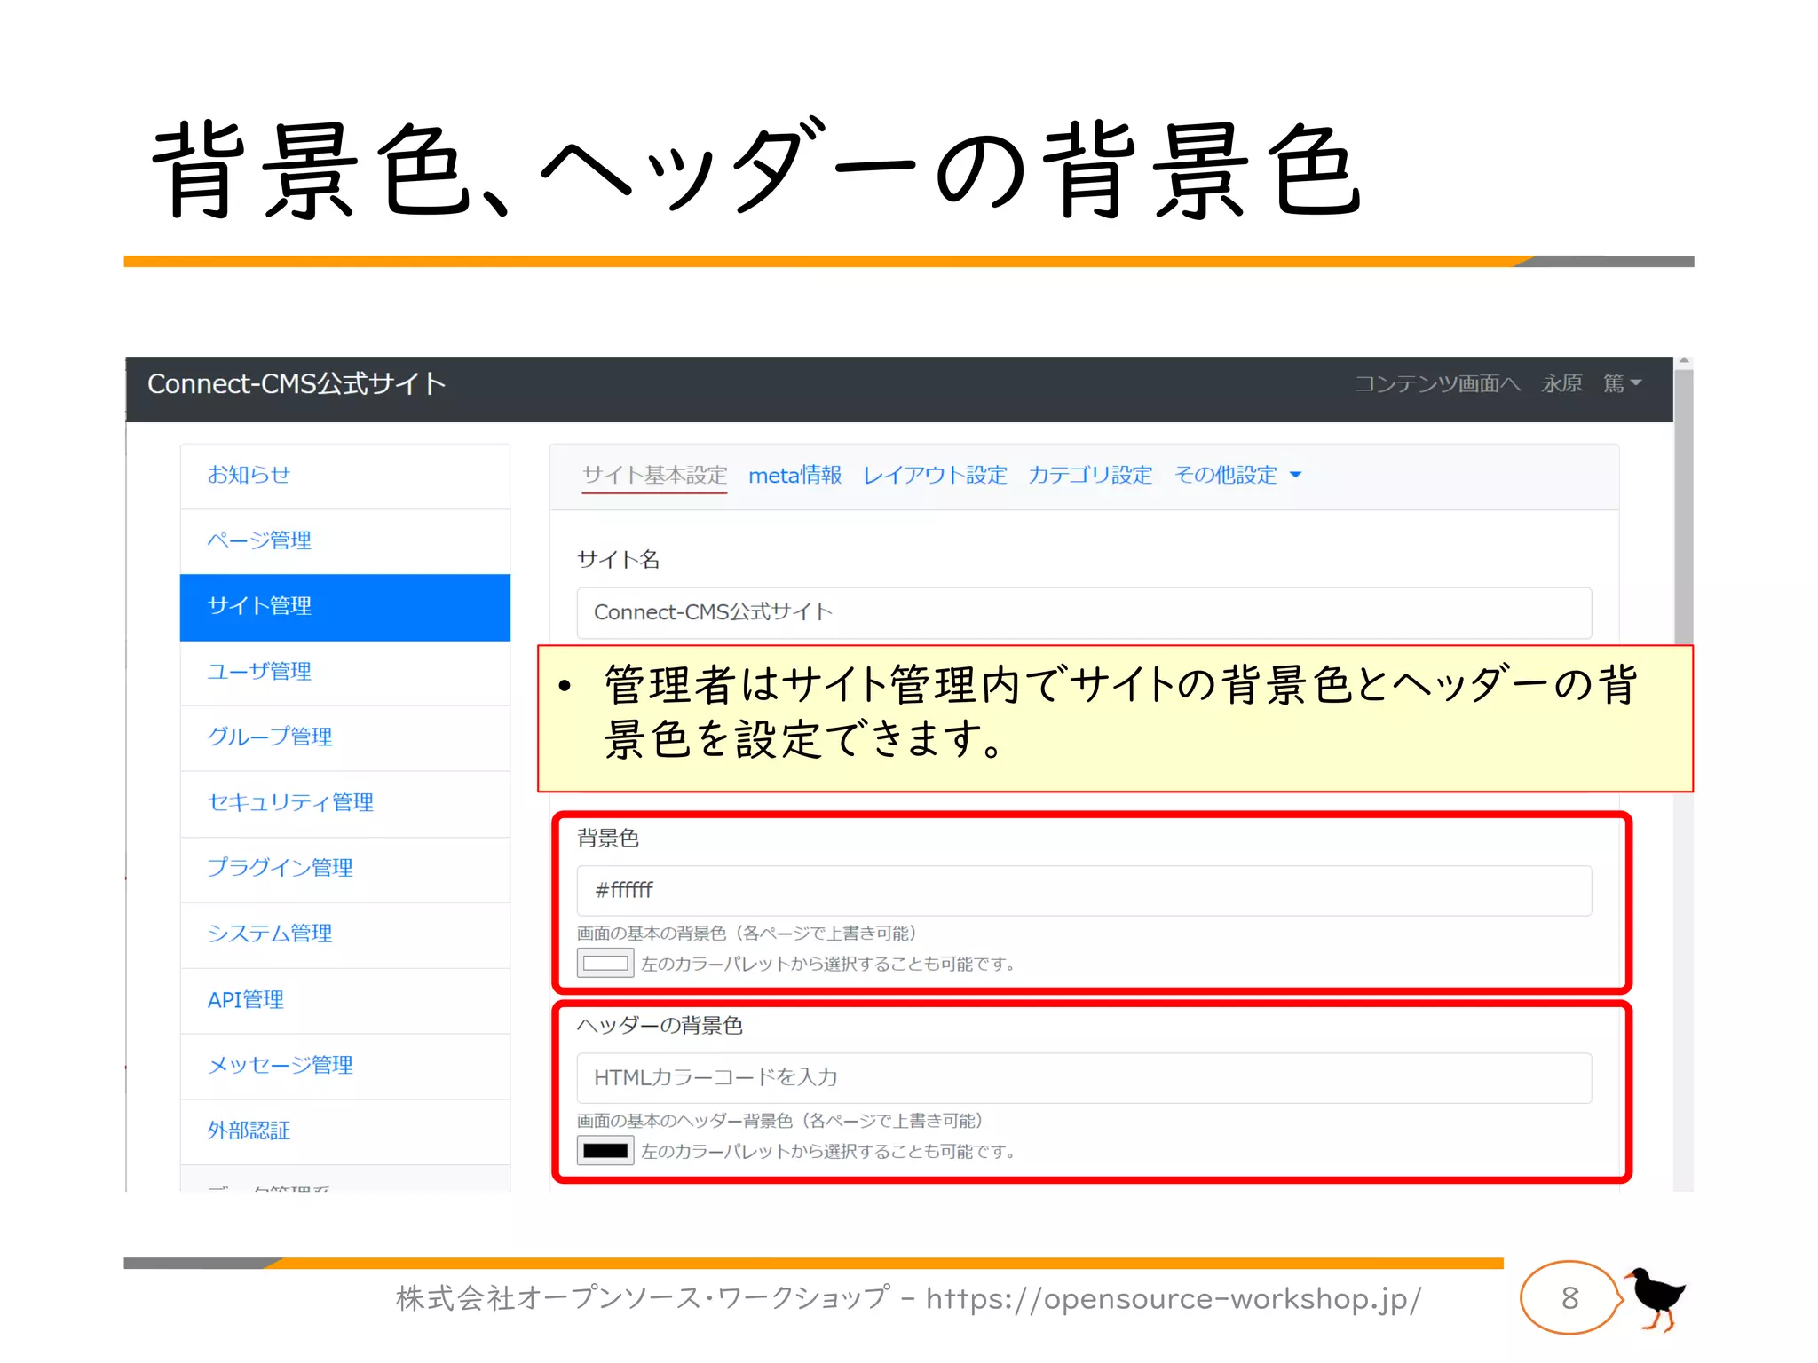The width and height of the screenshot is (1818, 1363).
Task: Click the page vertical scrollbar
Action: [x=1683, y=507]
